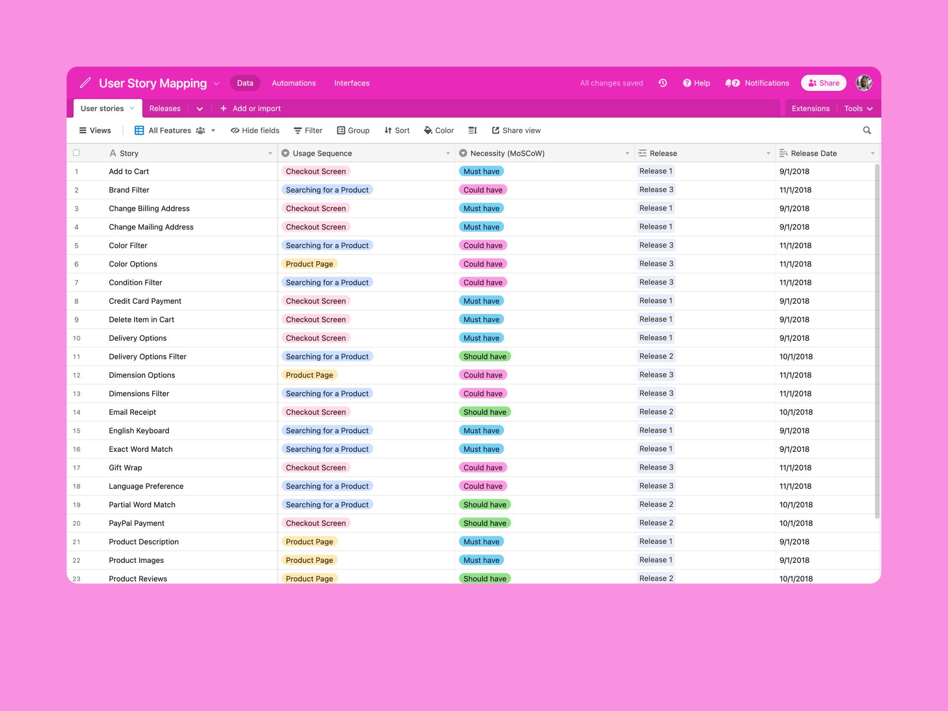Screen dimensions: 948x711
Task: Select row number 12 for Dimension Options
Action: coord(77,375)
